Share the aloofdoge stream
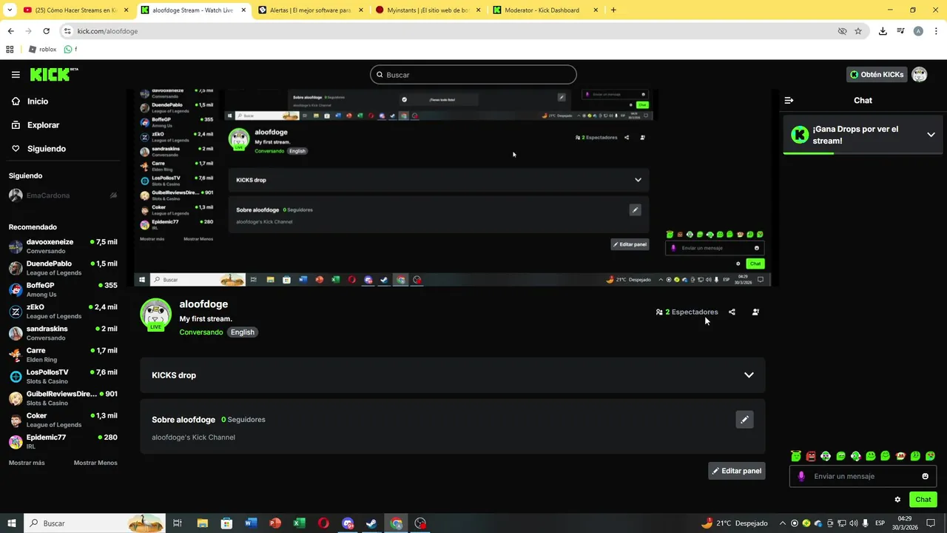This screenshot has height=533, width=947. (x=732, y=312)
